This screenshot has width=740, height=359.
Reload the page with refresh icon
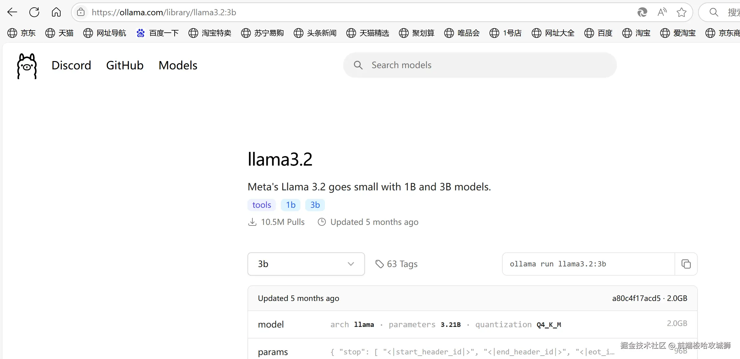[34, 12]
